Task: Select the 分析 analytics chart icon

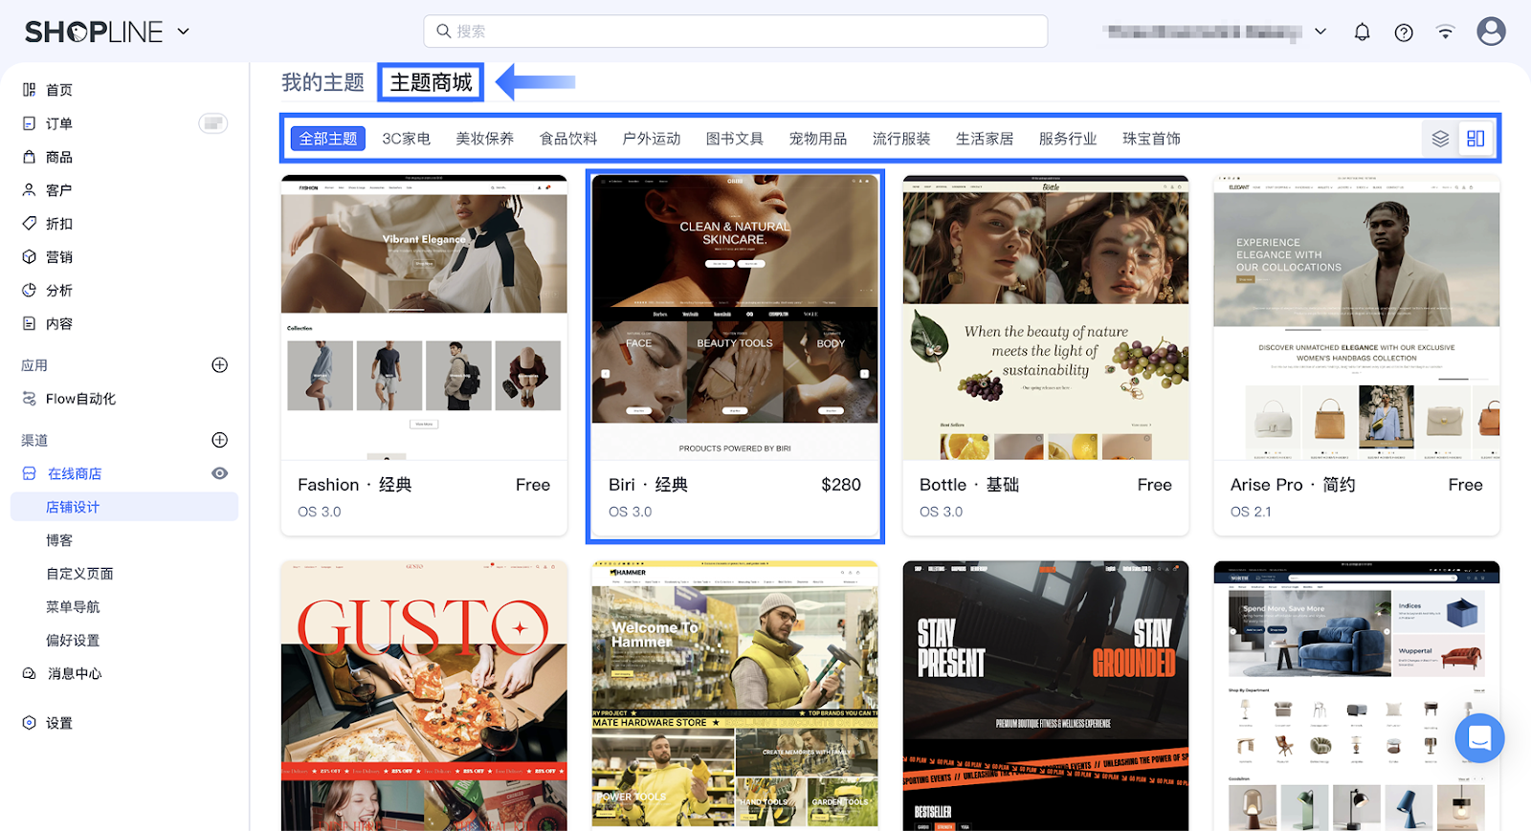Action: pos(30,291)
